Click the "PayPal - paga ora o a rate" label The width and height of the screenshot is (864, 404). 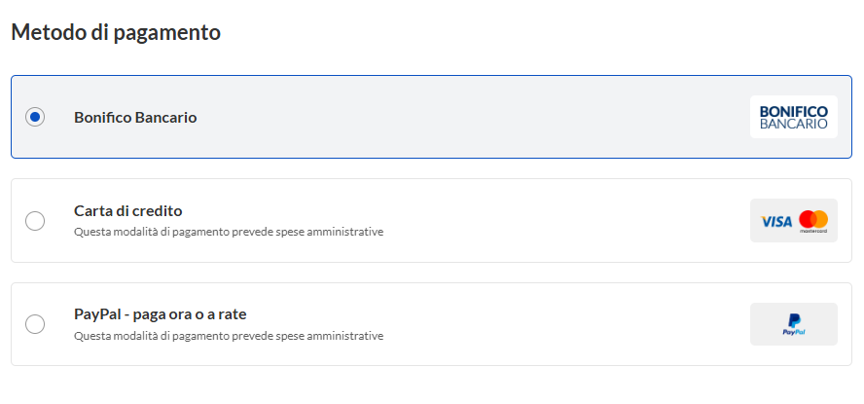(160, 313)
